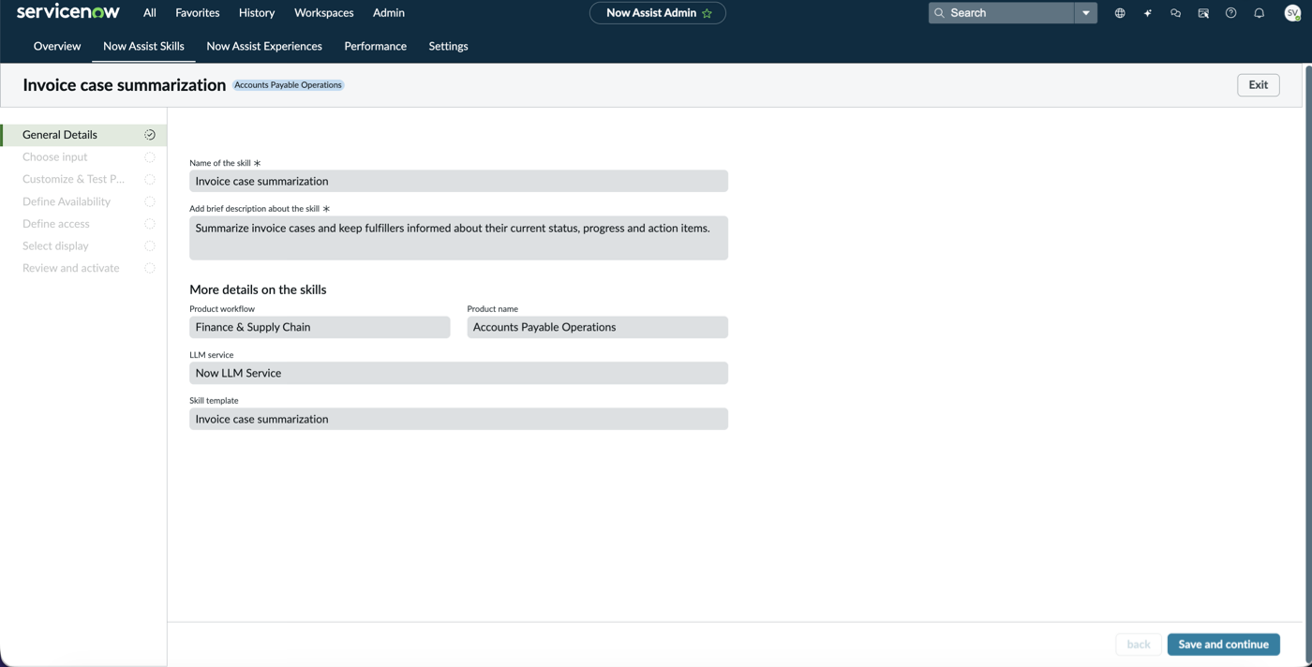The image size is (1312, 667).
Task: Click the Invoice case summarization page title
Action: [124, 85]
